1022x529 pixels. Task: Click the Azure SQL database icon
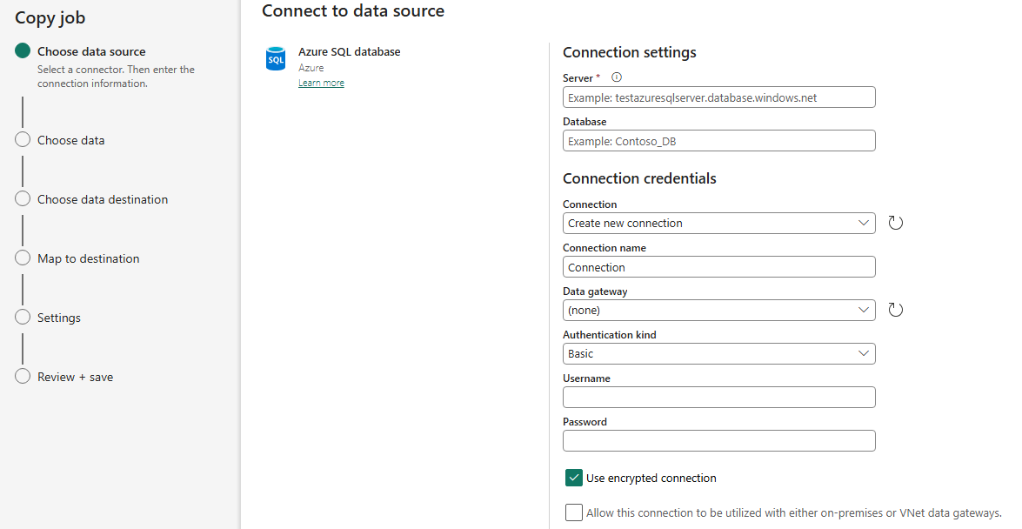coord(276,58)
